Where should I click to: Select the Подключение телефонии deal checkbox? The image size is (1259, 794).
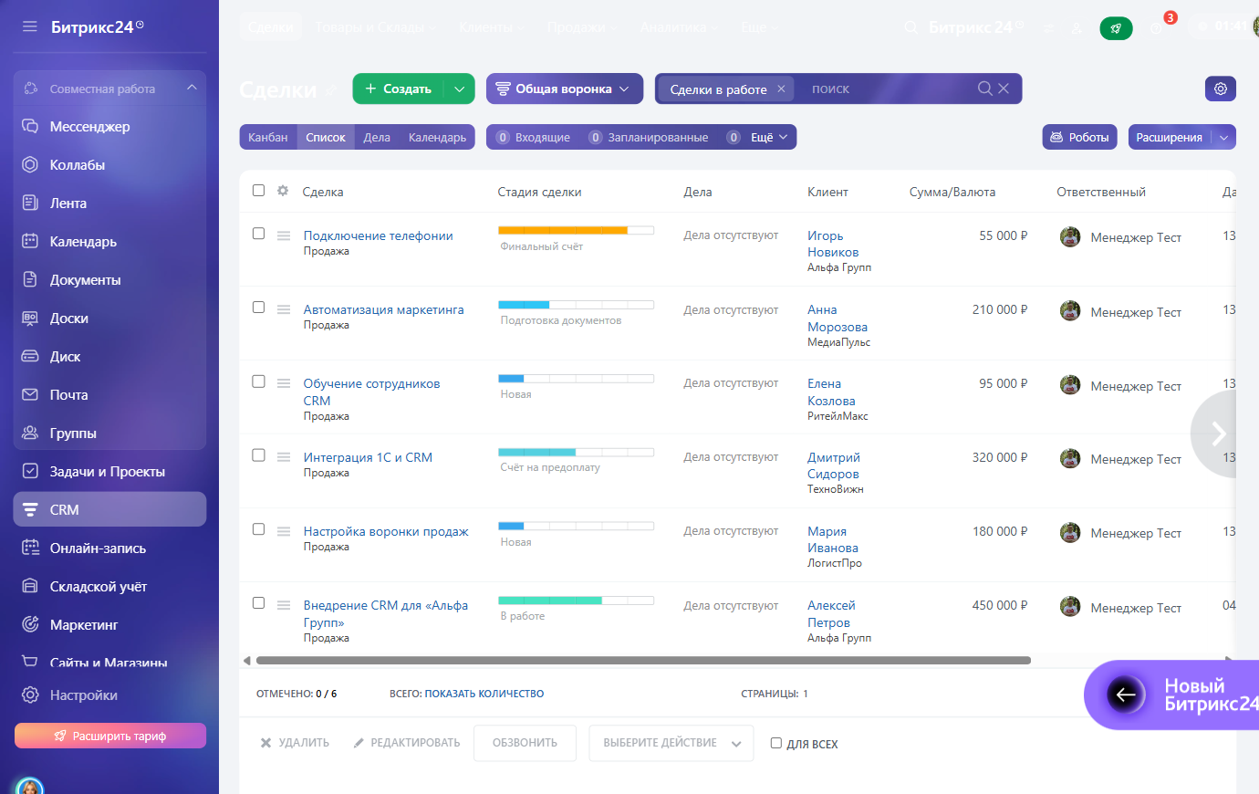(x=258, y=234)
